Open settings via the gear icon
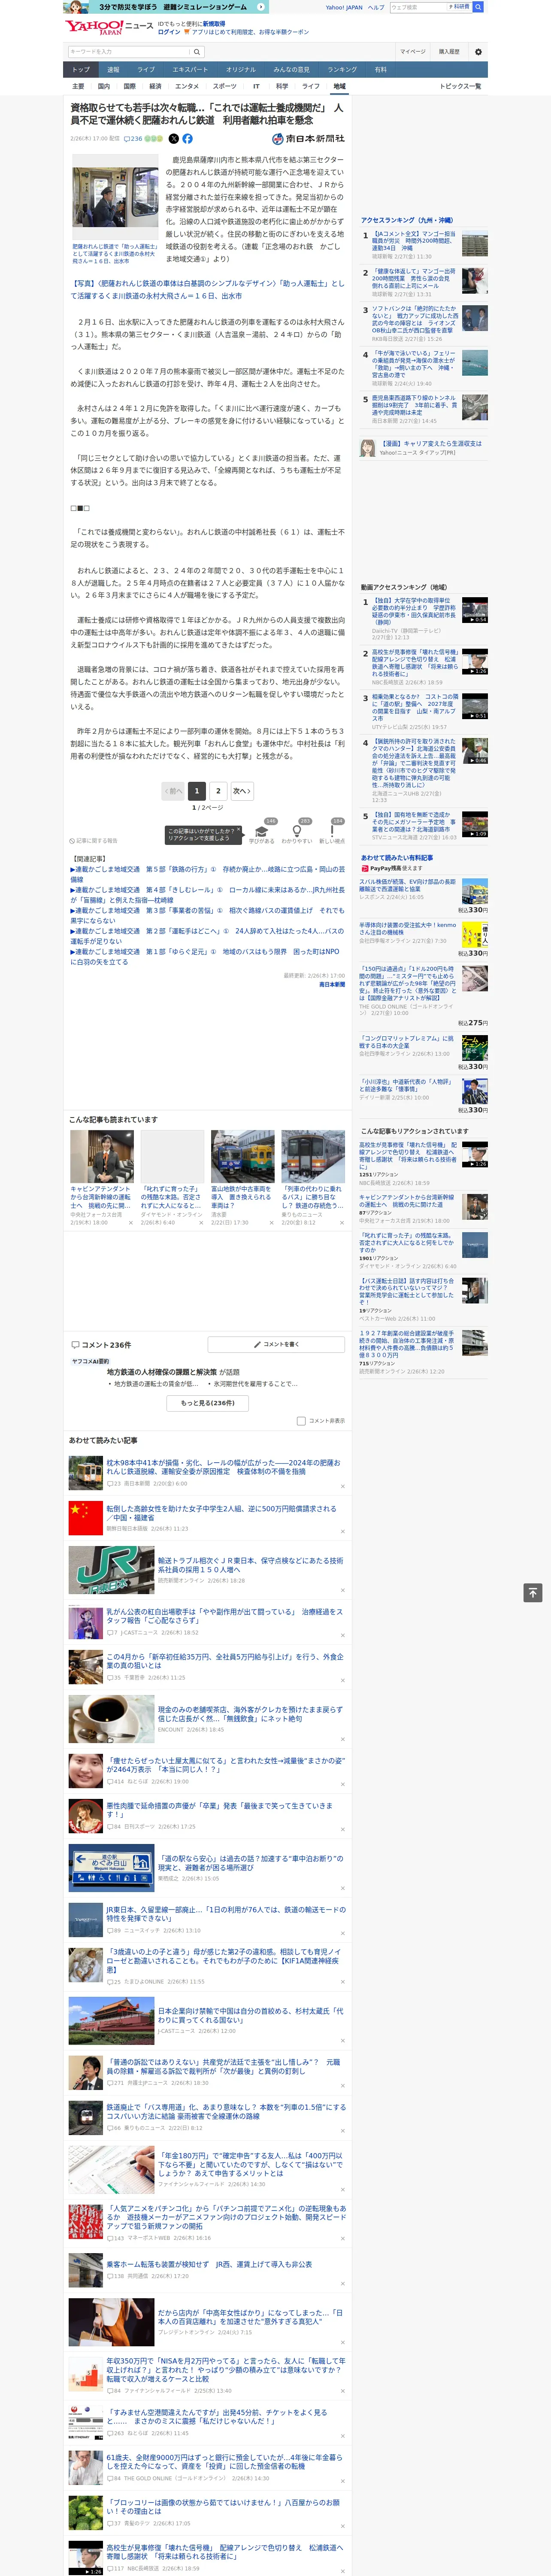Image resolution: width=551 pixels, height=2576 pixels. click(x=478, y=52)
